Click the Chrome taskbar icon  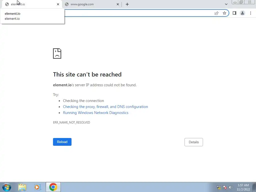(x=53, y=187)
